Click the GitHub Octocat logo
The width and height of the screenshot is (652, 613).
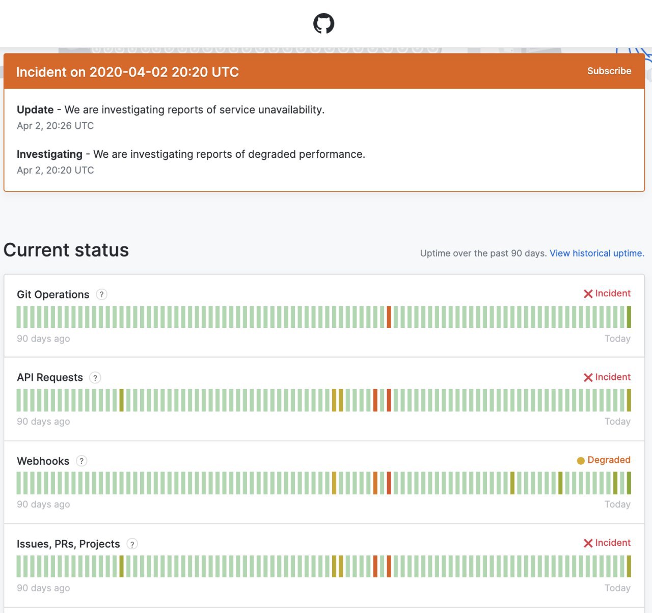323,23
